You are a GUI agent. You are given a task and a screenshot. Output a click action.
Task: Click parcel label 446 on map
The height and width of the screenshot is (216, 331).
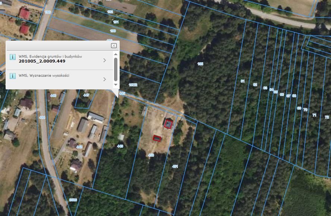pyautogui.click(x=53, y=96)
